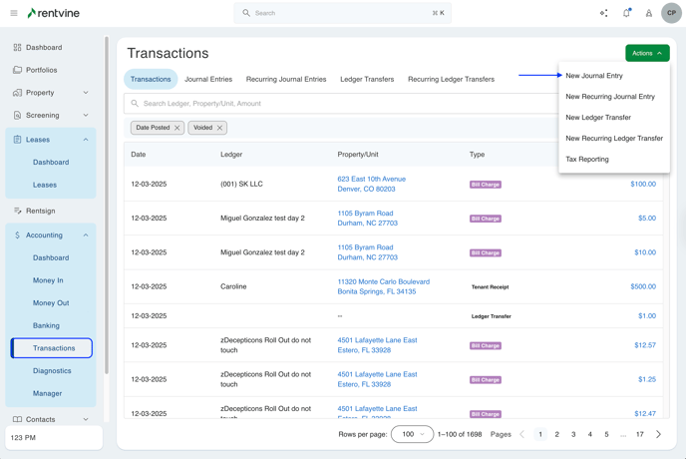Open the notifications bell

click(x=626, y=13)
